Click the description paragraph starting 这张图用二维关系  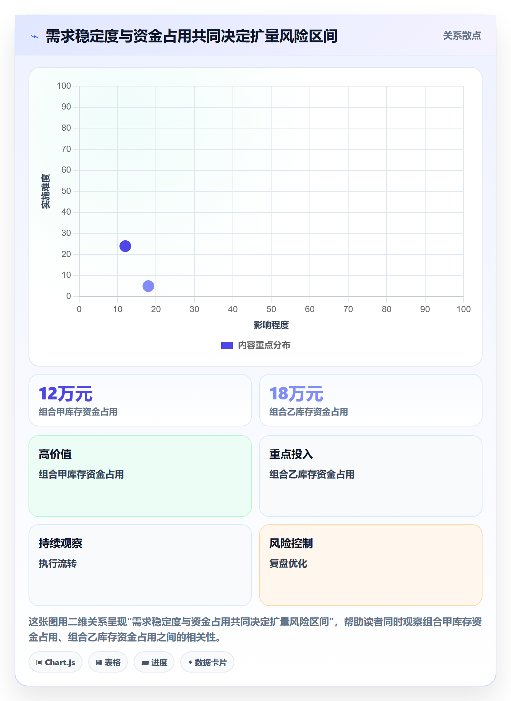[255, 629]
